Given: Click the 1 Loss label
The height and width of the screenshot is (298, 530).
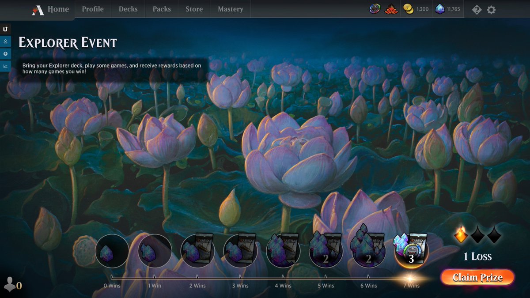Looking at the screenshot, I should coord(477,257).
